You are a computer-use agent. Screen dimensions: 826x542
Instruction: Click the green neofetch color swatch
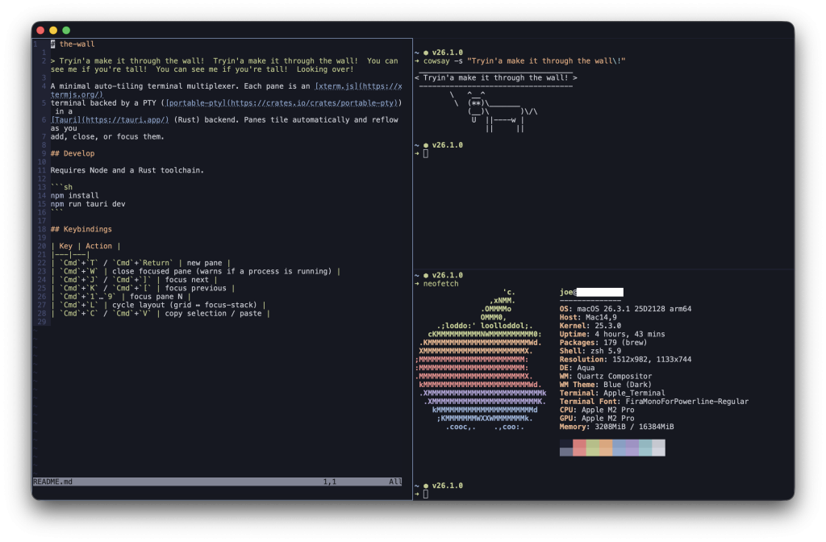pyautogui.click(x=592, y=448)
